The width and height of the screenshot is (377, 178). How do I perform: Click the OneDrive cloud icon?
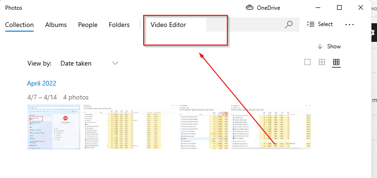pyautogui.click(x=250, y=8)
